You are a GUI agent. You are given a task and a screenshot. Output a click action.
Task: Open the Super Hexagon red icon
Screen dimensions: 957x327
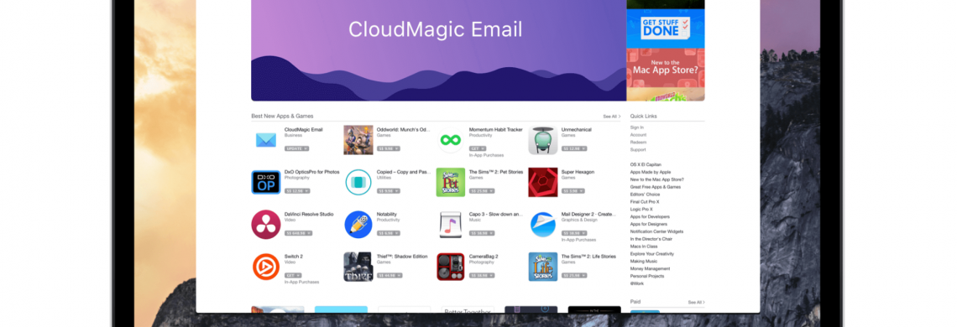click(x=542, y=183)
